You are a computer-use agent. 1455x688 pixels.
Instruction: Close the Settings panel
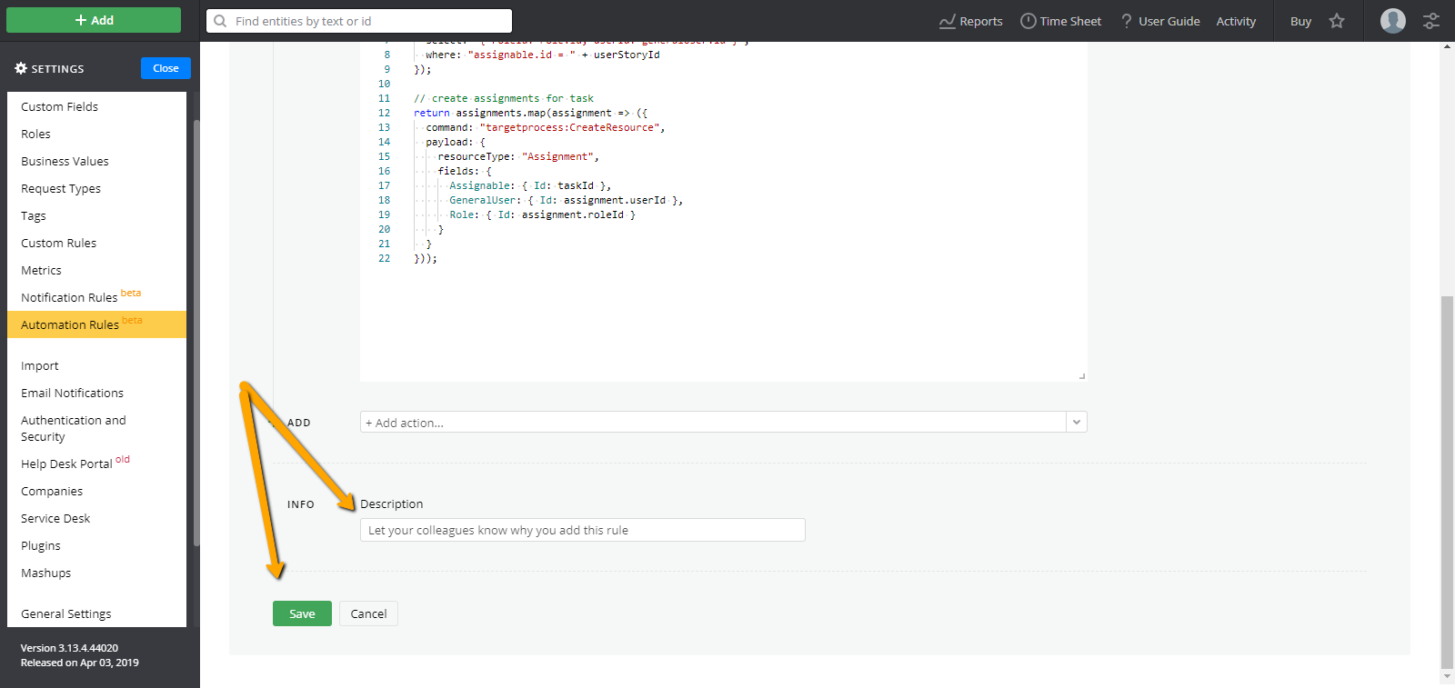[x=166, y=68]
